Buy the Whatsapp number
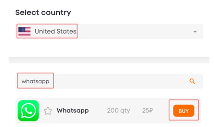 pos(184,111)
